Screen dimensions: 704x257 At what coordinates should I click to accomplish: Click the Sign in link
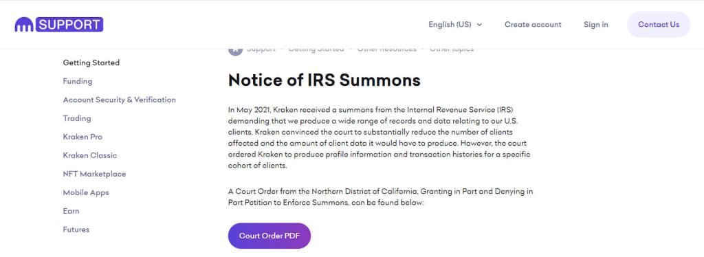596,25
